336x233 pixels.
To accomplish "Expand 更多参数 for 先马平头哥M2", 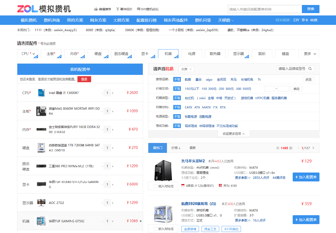I will [x=243, y=178].
